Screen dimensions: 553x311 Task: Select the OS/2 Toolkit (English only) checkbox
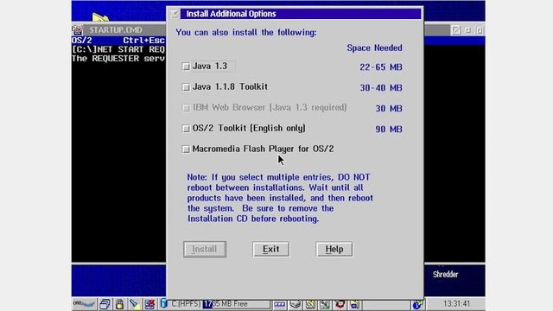186,129
